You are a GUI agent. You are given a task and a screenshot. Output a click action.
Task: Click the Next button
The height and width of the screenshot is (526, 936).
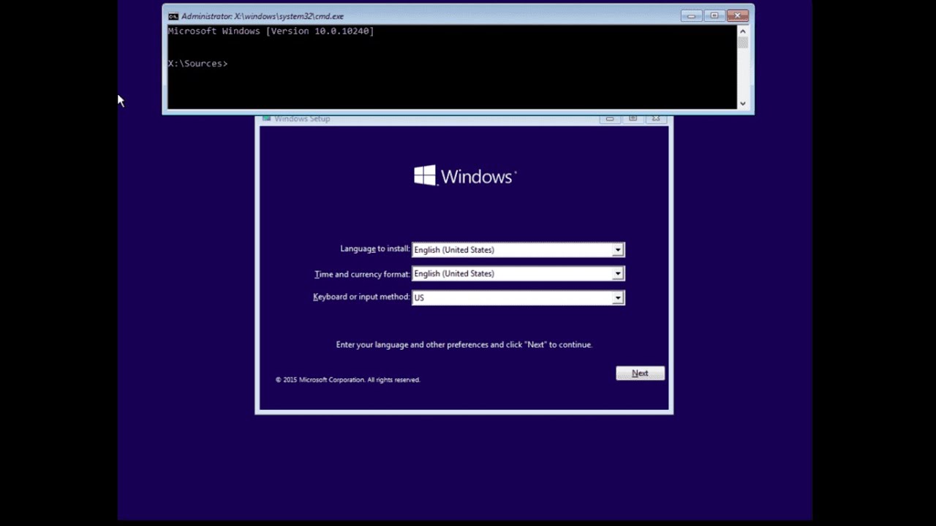(x=639, y=373)
